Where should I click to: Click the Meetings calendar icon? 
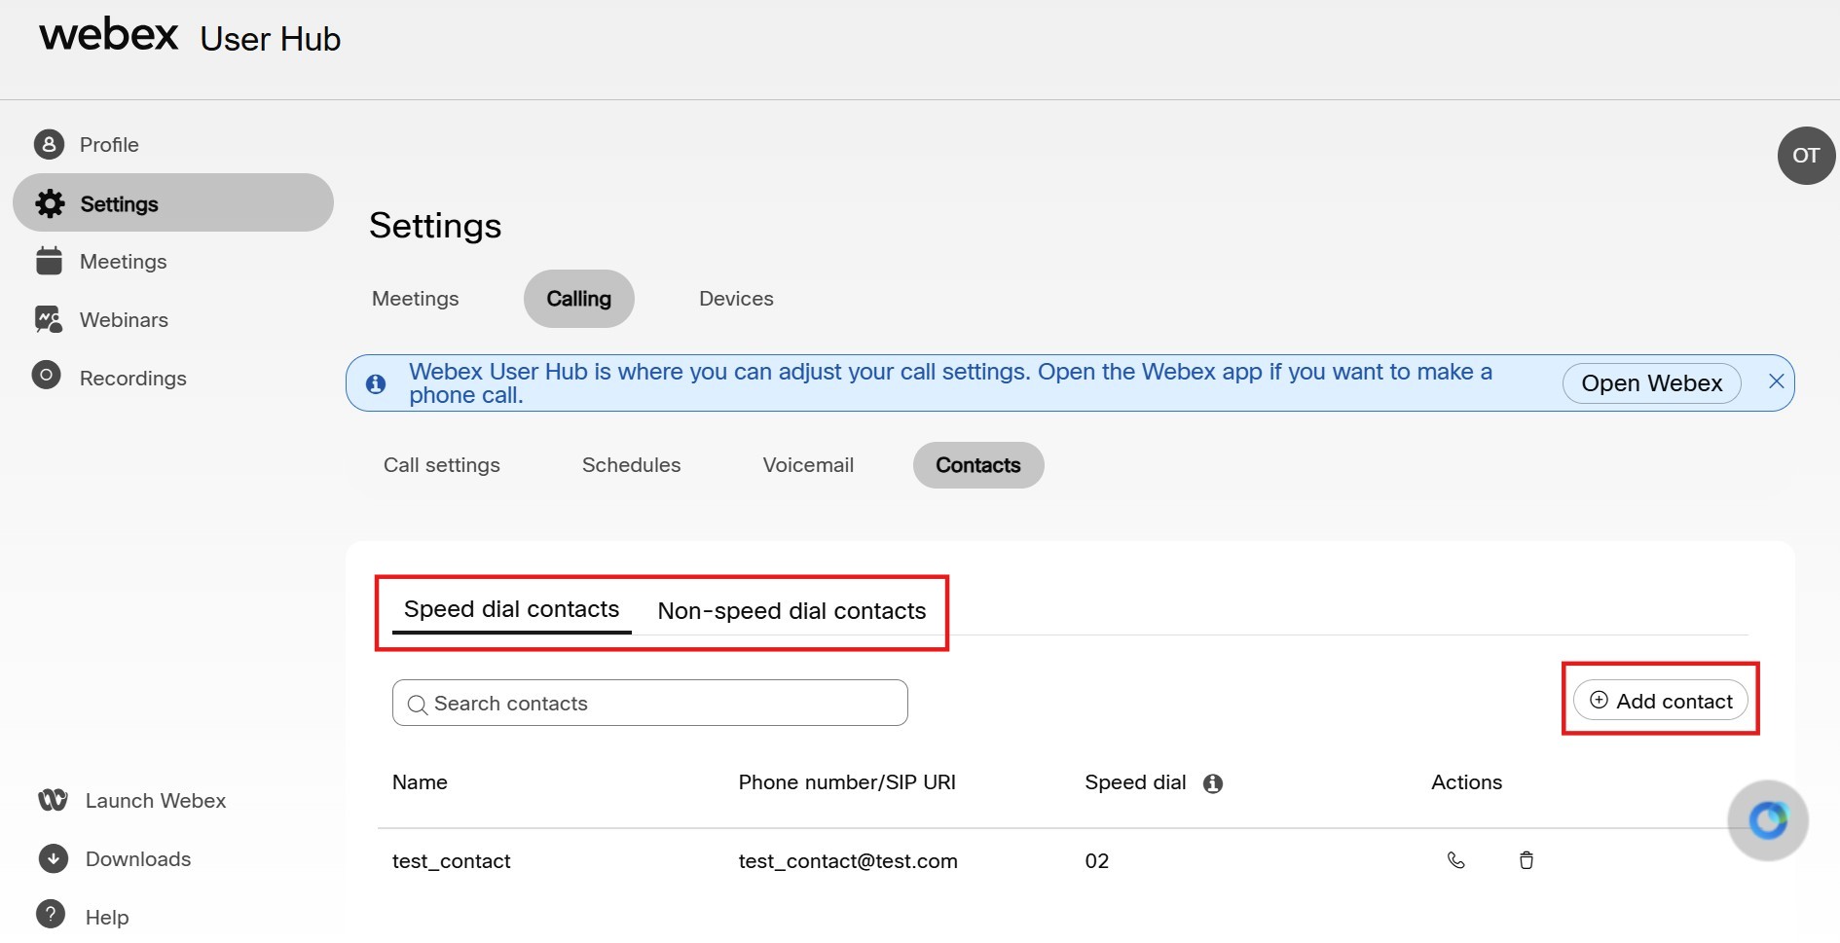[x=49, y=261]
